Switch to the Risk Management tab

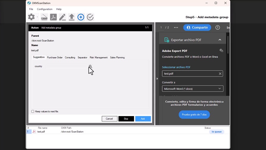click(99, 57)
